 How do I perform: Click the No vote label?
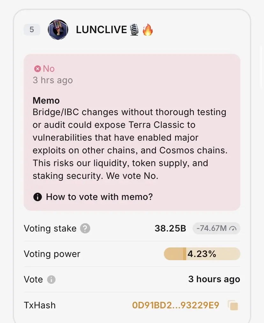49,69
